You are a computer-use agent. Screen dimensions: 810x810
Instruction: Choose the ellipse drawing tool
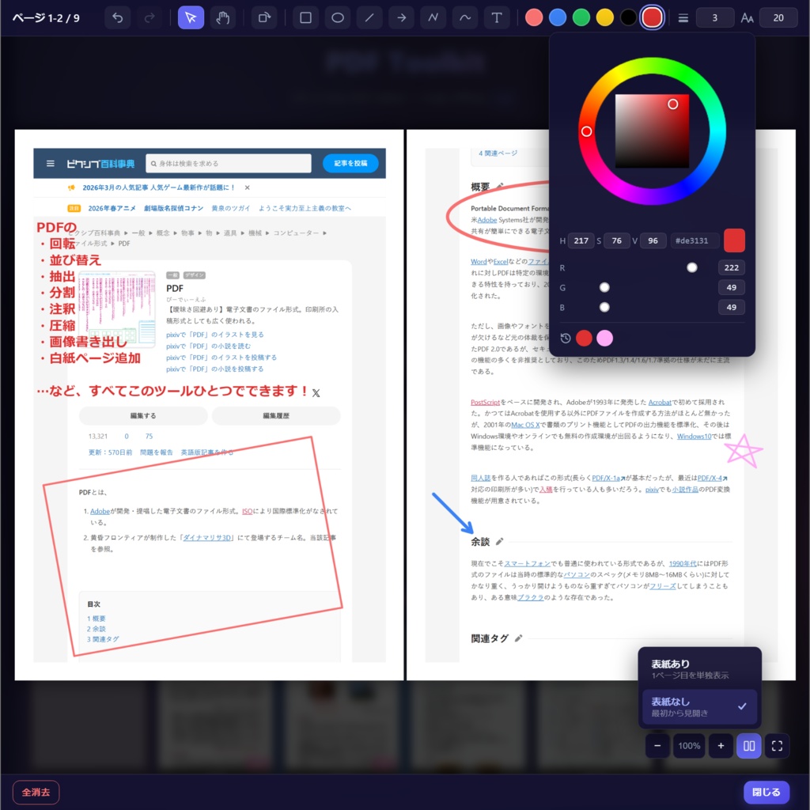pyautogui.click(x=337, y=17)
